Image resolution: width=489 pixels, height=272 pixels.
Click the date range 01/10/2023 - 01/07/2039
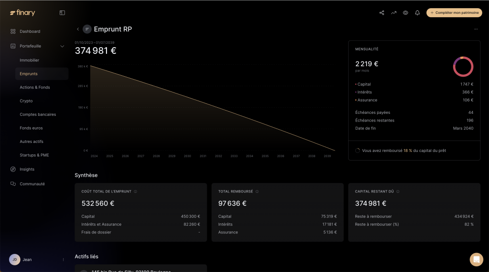point(95,43)
